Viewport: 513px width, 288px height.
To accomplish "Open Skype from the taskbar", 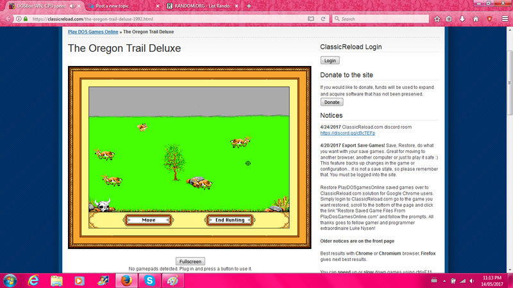I will [149, 281].
